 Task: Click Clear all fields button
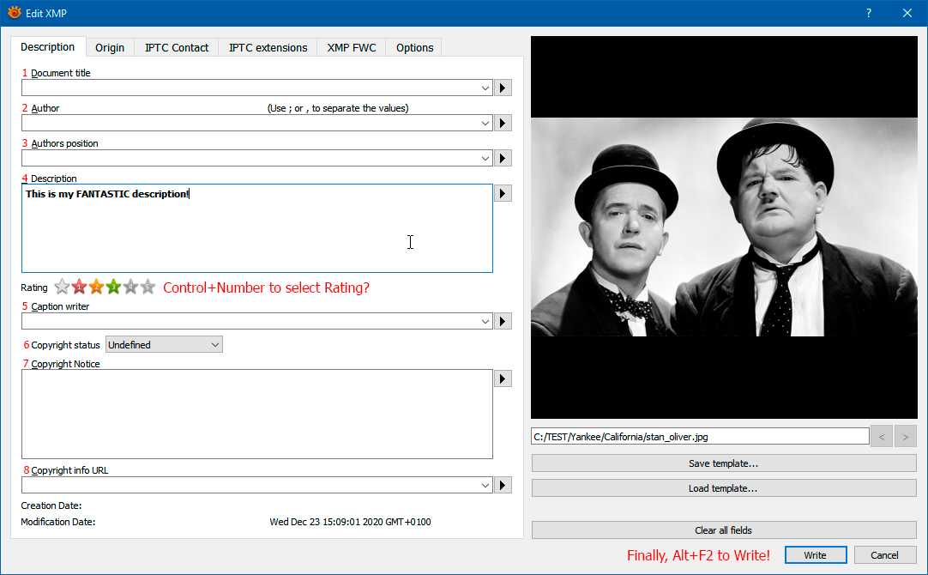(724, 530)
